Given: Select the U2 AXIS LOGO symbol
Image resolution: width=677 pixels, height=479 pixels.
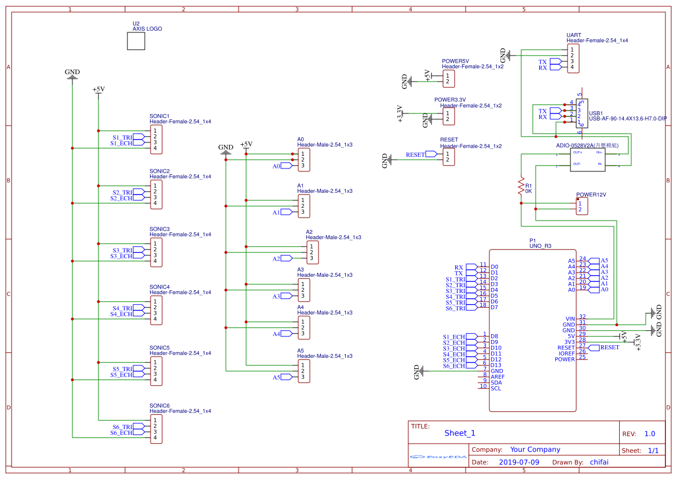Looking at the screenshot, I should coord(136,40).
